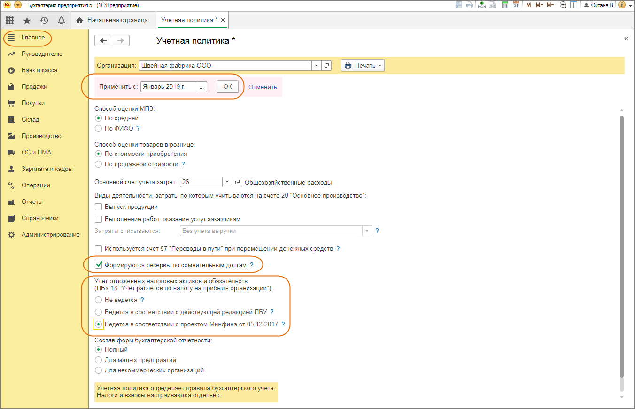Enable the Выпуск продукции checkbox
The image size is (635, 409).
99,207
